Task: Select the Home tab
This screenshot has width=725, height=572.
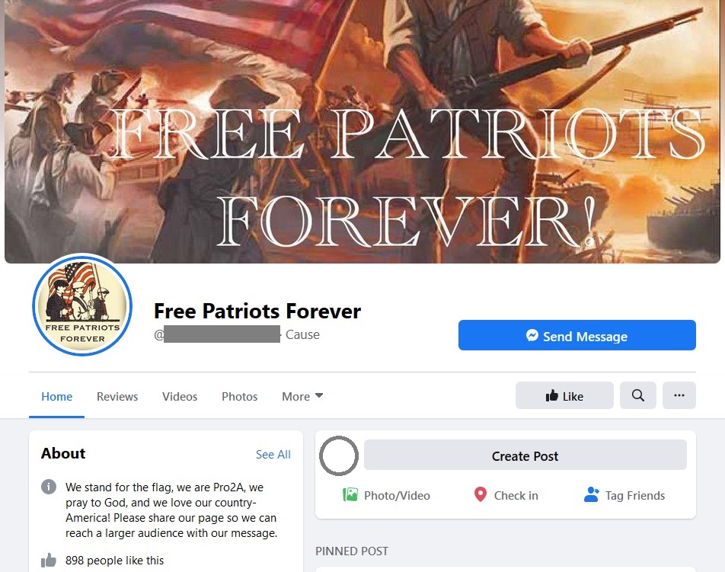Action: [56, 396]
